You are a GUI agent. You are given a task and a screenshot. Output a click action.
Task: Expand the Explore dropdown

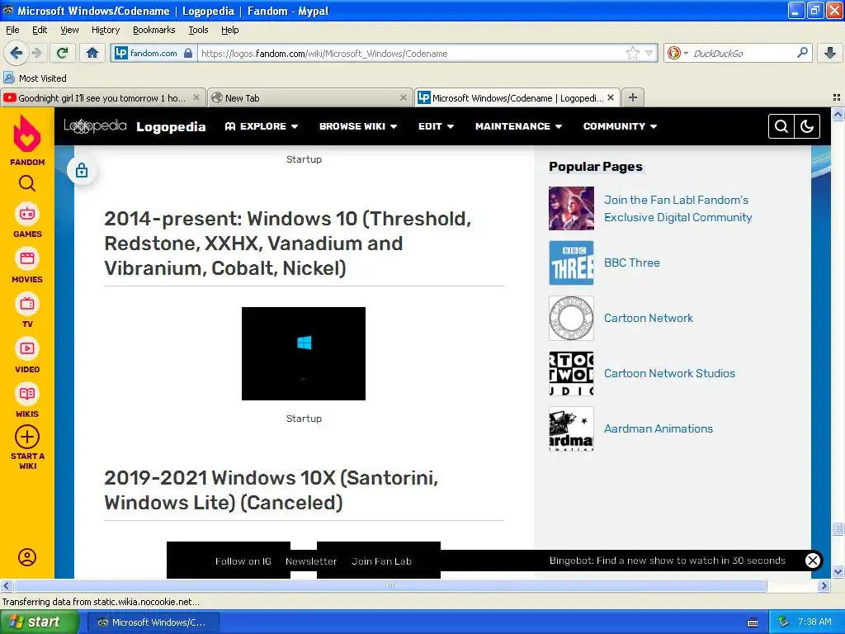coord(262,126)
